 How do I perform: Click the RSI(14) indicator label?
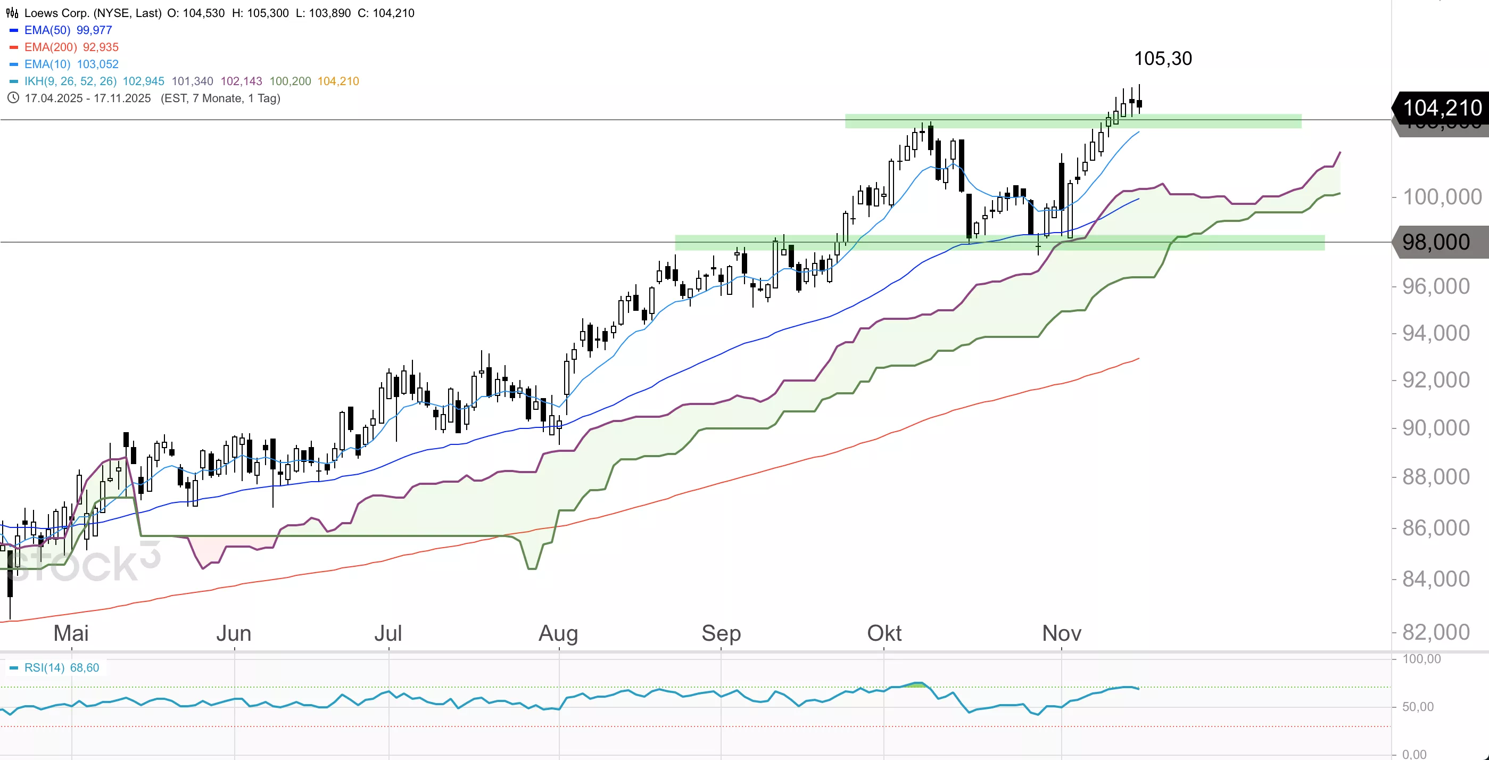pos(45,668)
